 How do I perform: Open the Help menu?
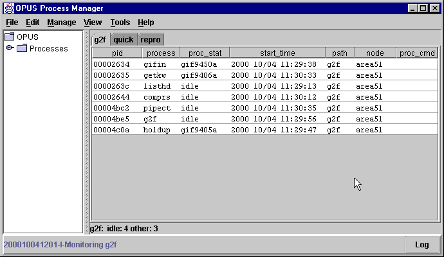click(x=145, y=22)
